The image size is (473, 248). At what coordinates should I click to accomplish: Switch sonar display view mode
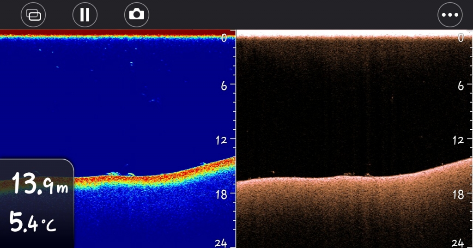click(x=33, y=15)
